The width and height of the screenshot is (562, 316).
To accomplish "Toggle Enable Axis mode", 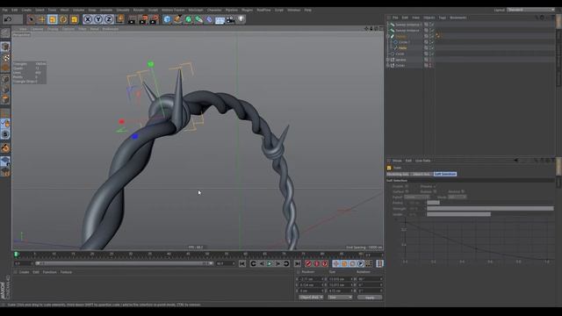I will coord(5,114).
